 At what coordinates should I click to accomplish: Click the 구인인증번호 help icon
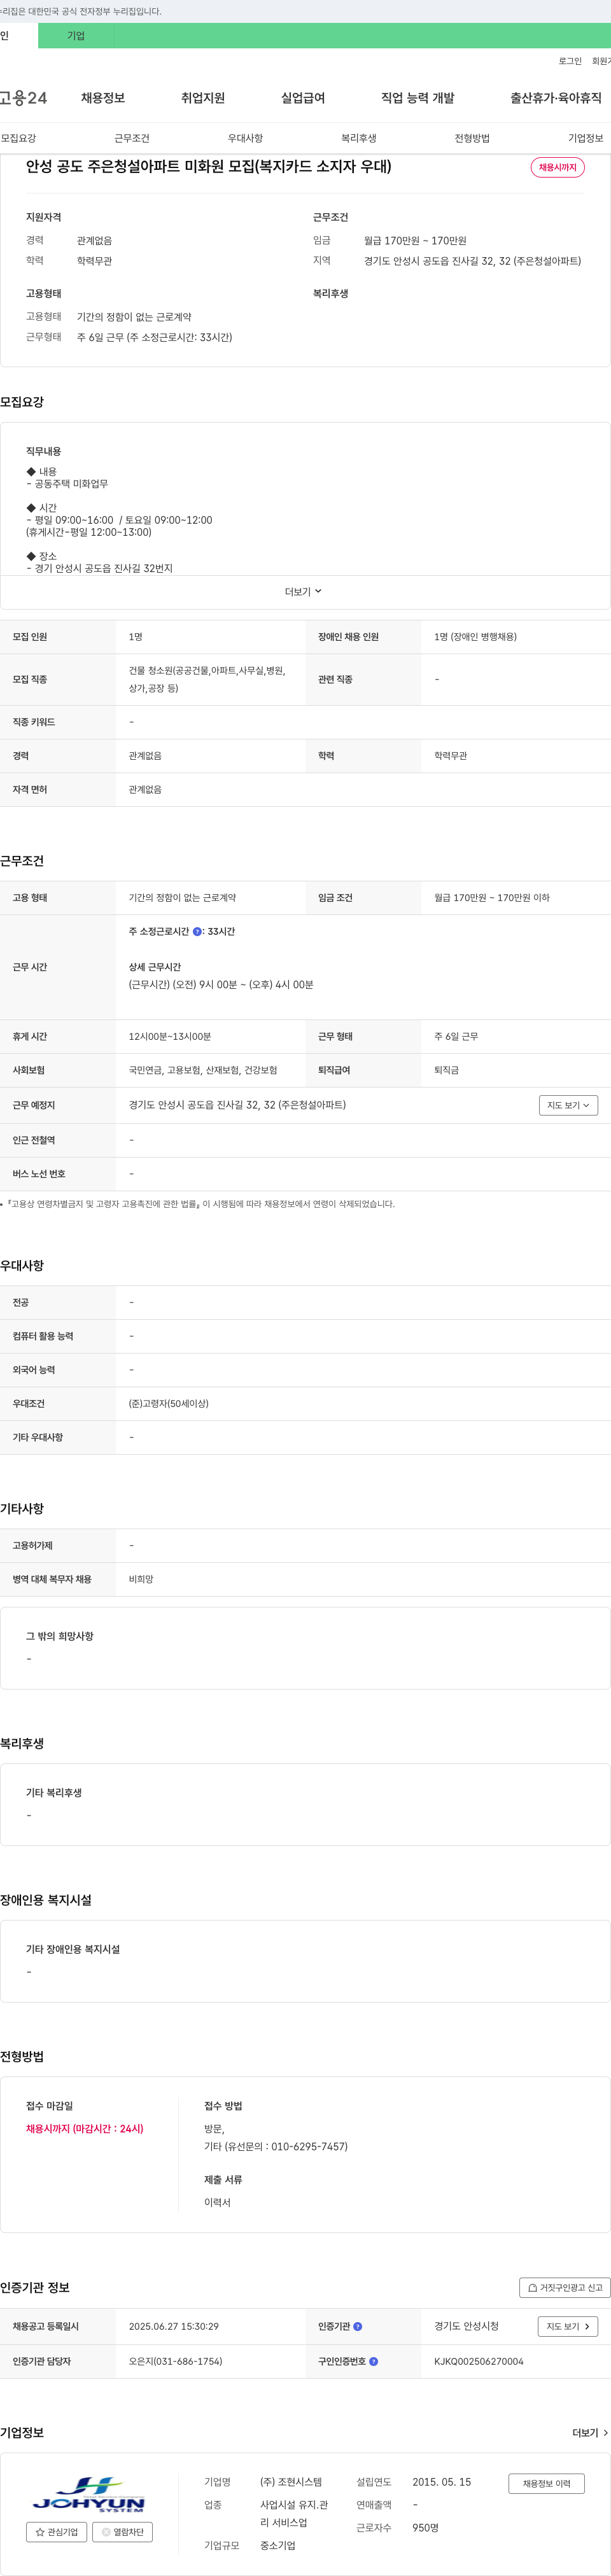(x=373, y=2362)
